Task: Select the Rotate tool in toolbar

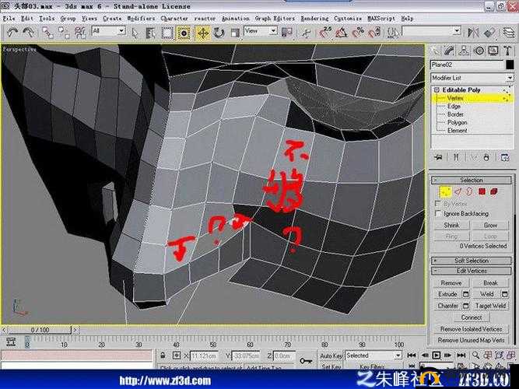Action: pyautogui.click(x=219, y=33)
